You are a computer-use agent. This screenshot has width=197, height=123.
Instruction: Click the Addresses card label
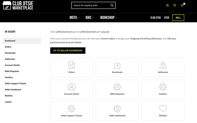[163, 72]
